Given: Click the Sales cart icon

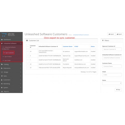Looking at the screenshot, I should [2, 76].
